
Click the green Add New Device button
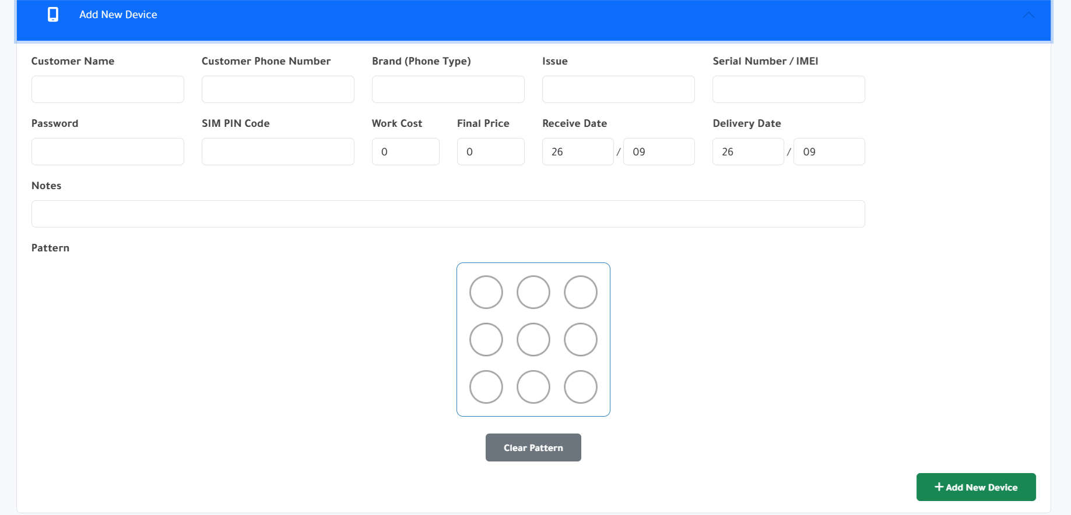(x=975, y=487)
